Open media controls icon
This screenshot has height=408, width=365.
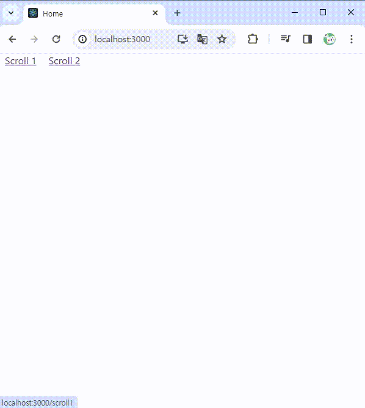pos(286,39)
